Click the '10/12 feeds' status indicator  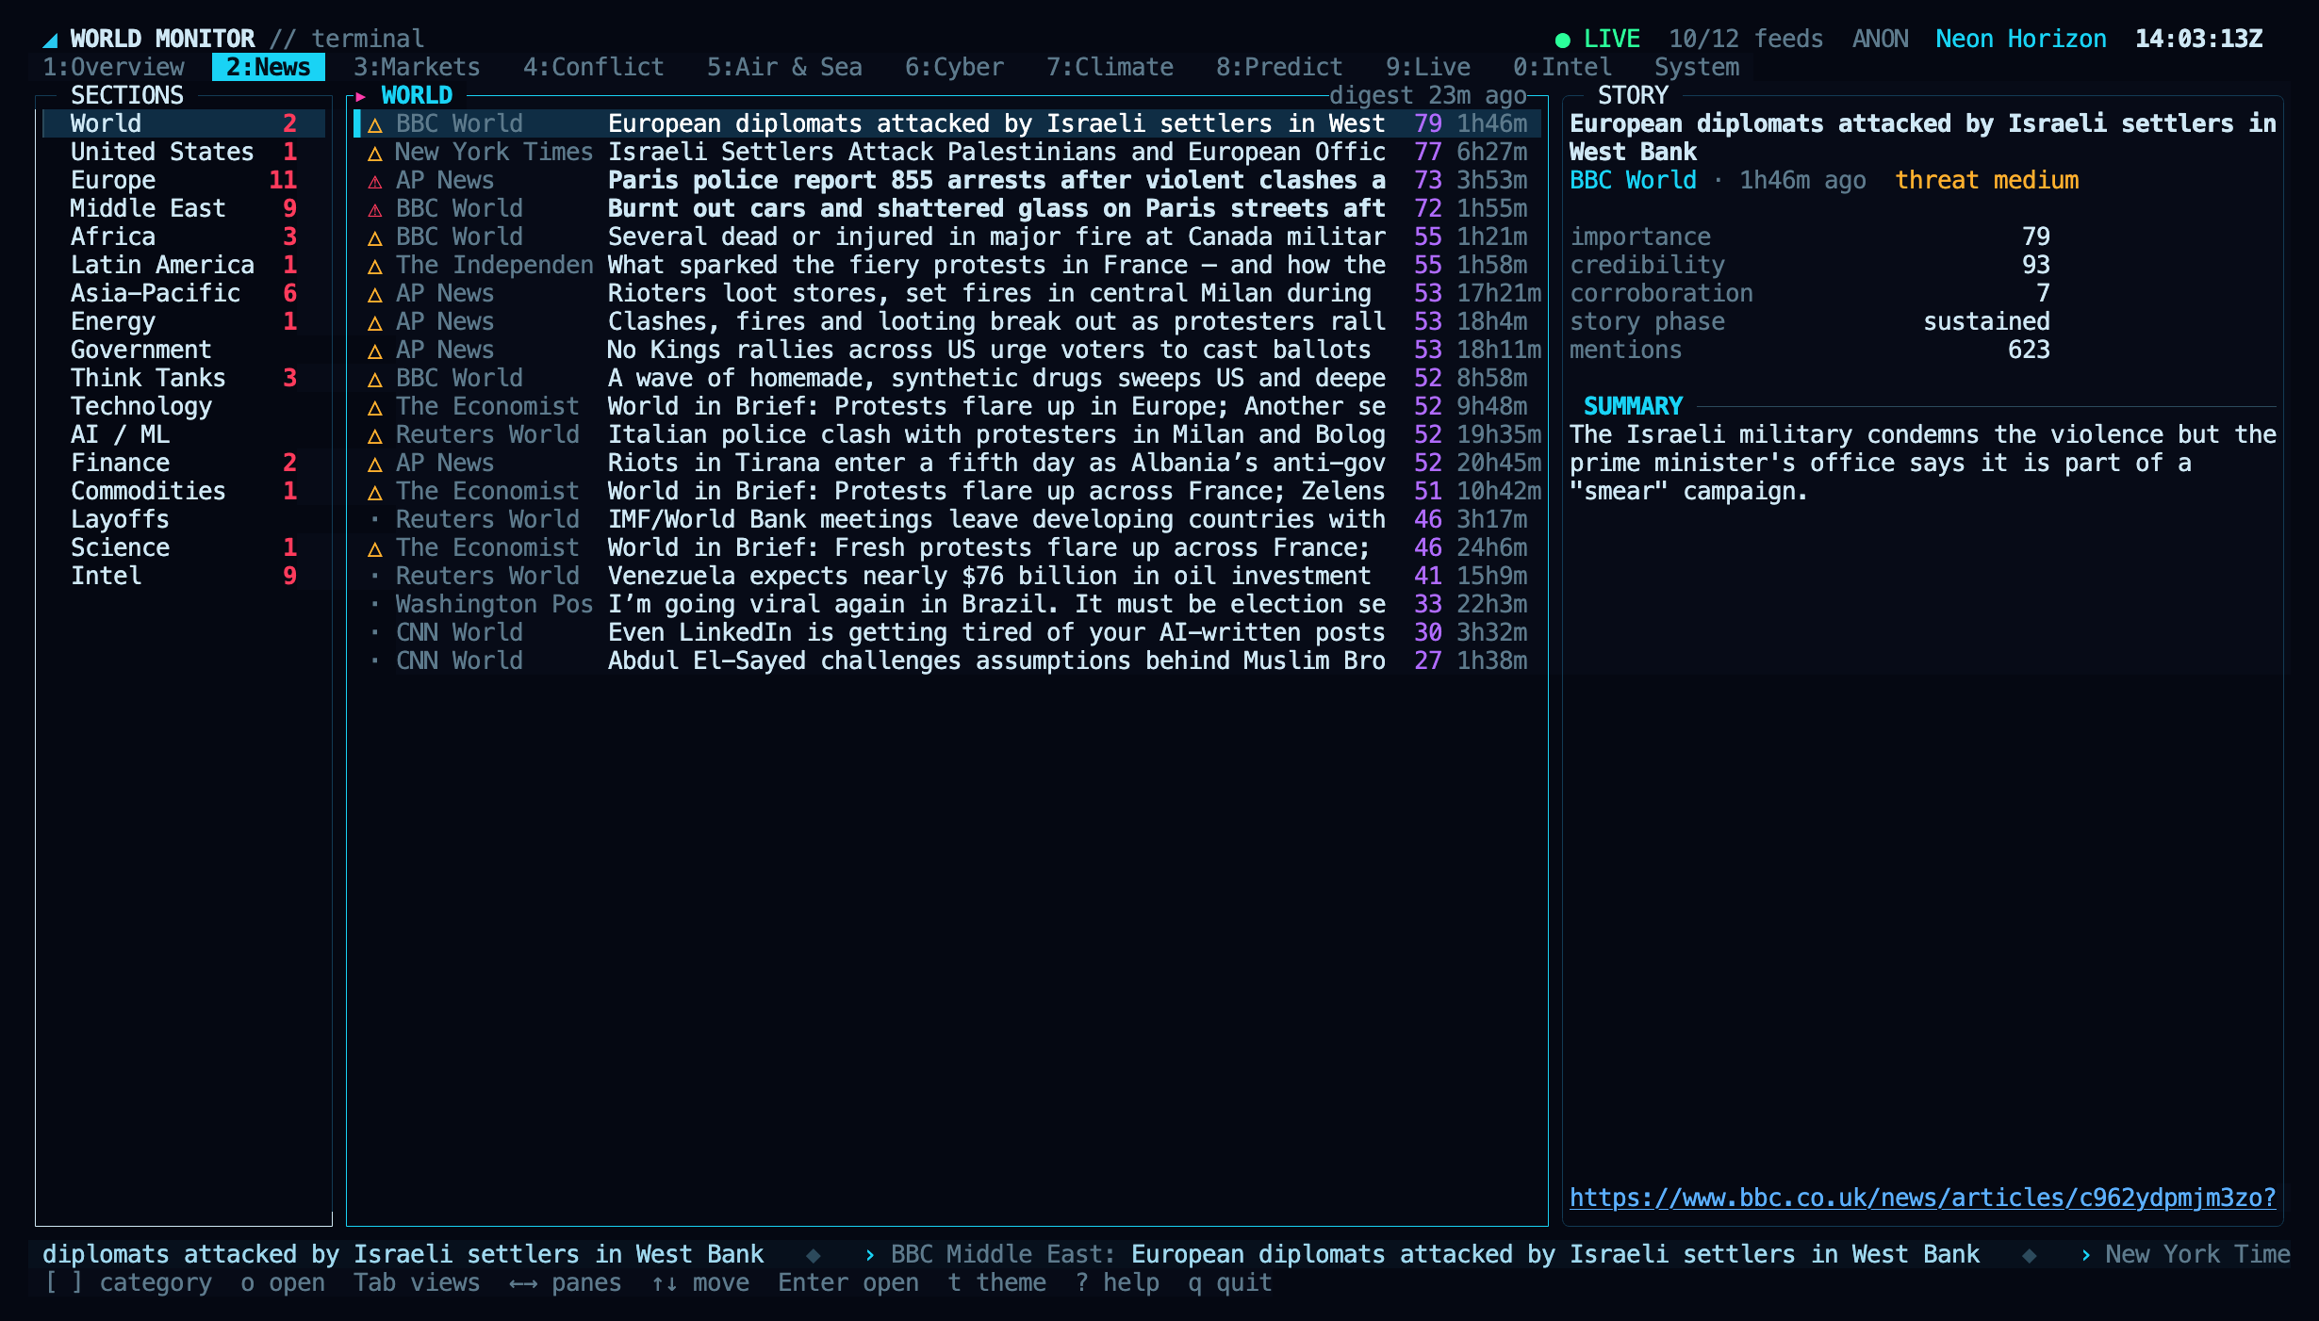click(1746, 39)
